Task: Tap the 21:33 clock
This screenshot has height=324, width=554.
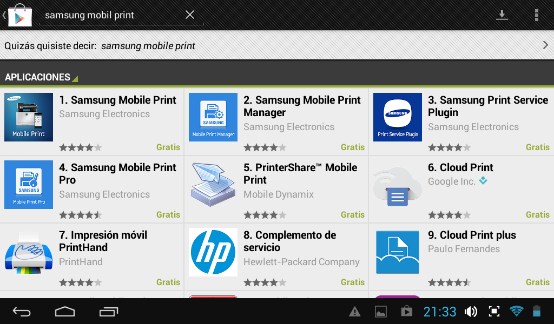Action: pos(440,312)
